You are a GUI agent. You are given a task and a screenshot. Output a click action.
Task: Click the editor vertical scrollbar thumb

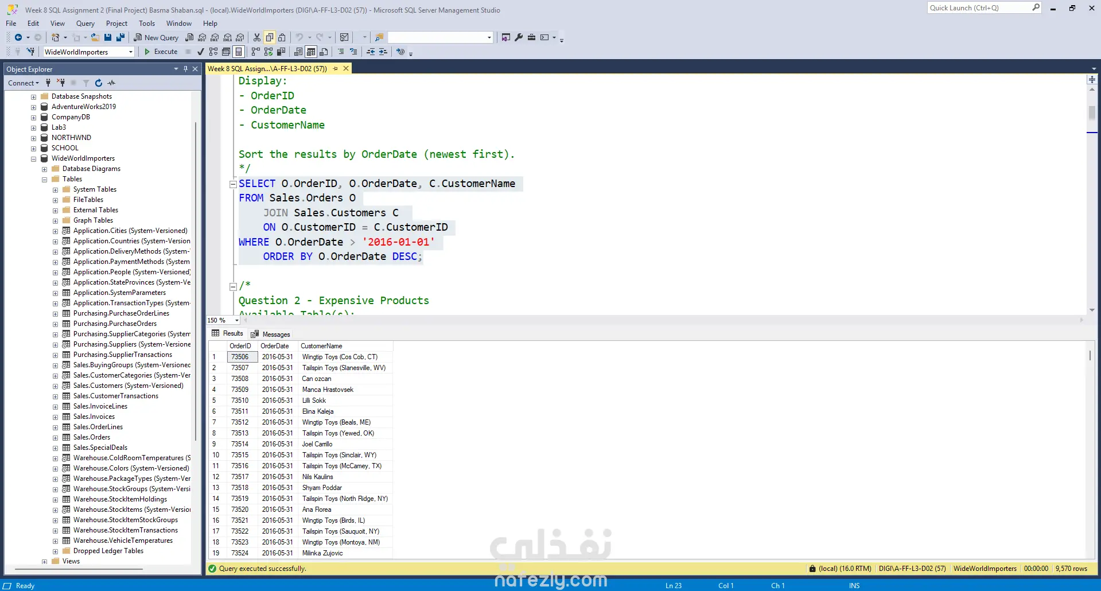pos(1092,112)
